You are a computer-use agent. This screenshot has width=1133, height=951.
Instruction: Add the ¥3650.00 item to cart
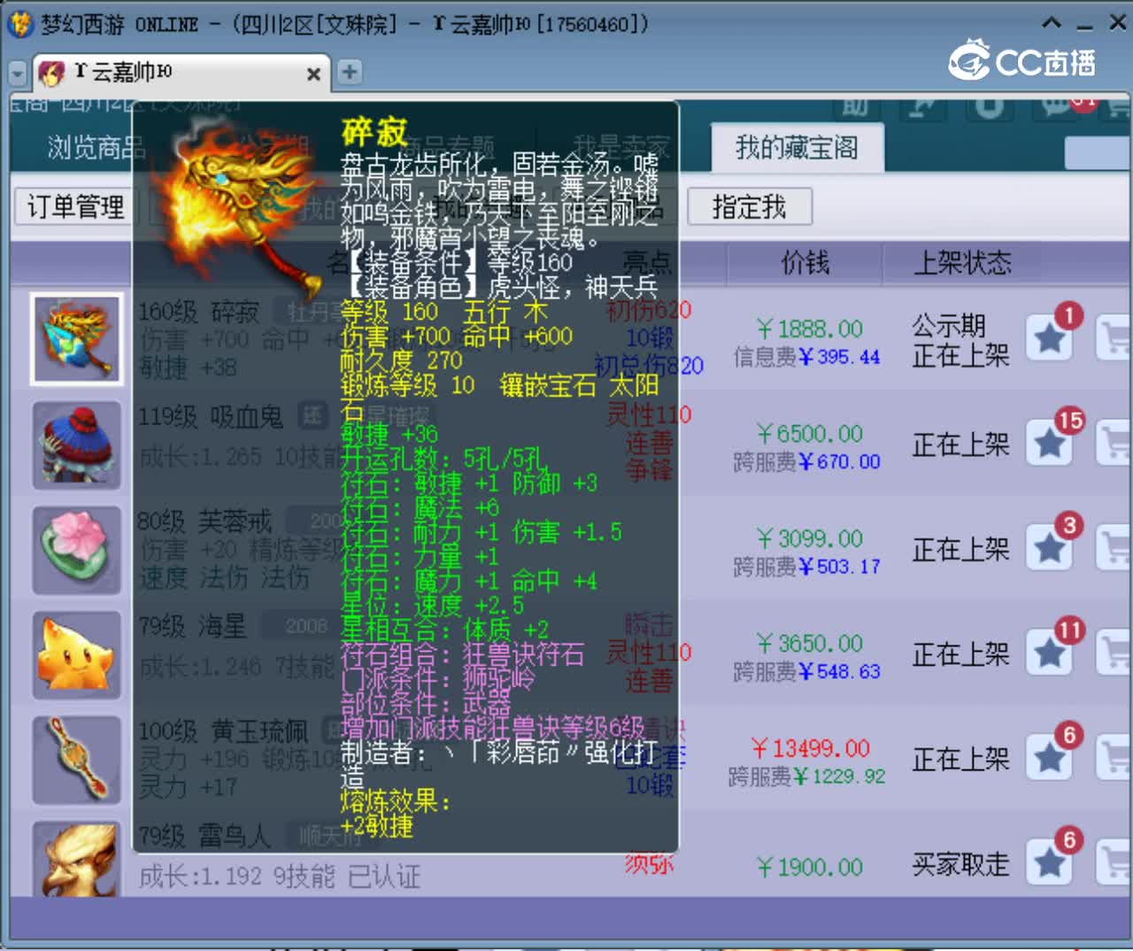tap(1114, 653)
